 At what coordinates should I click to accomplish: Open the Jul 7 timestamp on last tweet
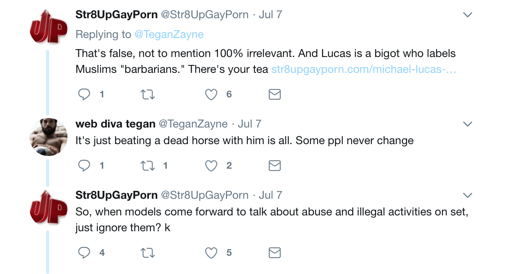270,195
